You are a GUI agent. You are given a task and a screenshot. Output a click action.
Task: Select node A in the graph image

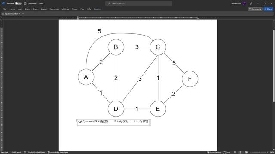click(86, 77)
